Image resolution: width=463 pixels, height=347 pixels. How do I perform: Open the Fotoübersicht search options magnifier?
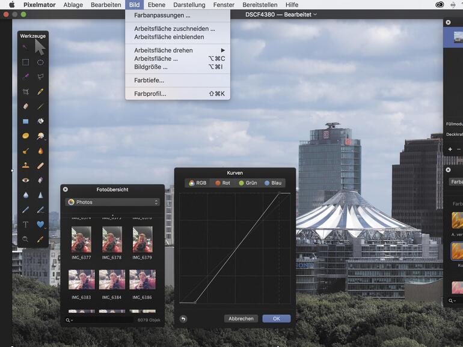pyautogui.click(x=69, y=320)
